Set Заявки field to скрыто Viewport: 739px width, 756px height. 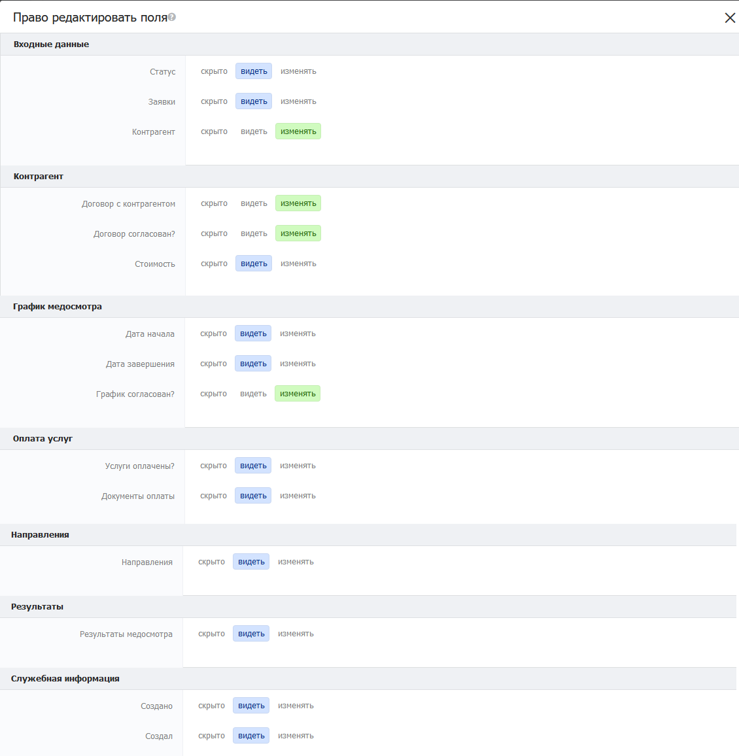click(214, 101)
